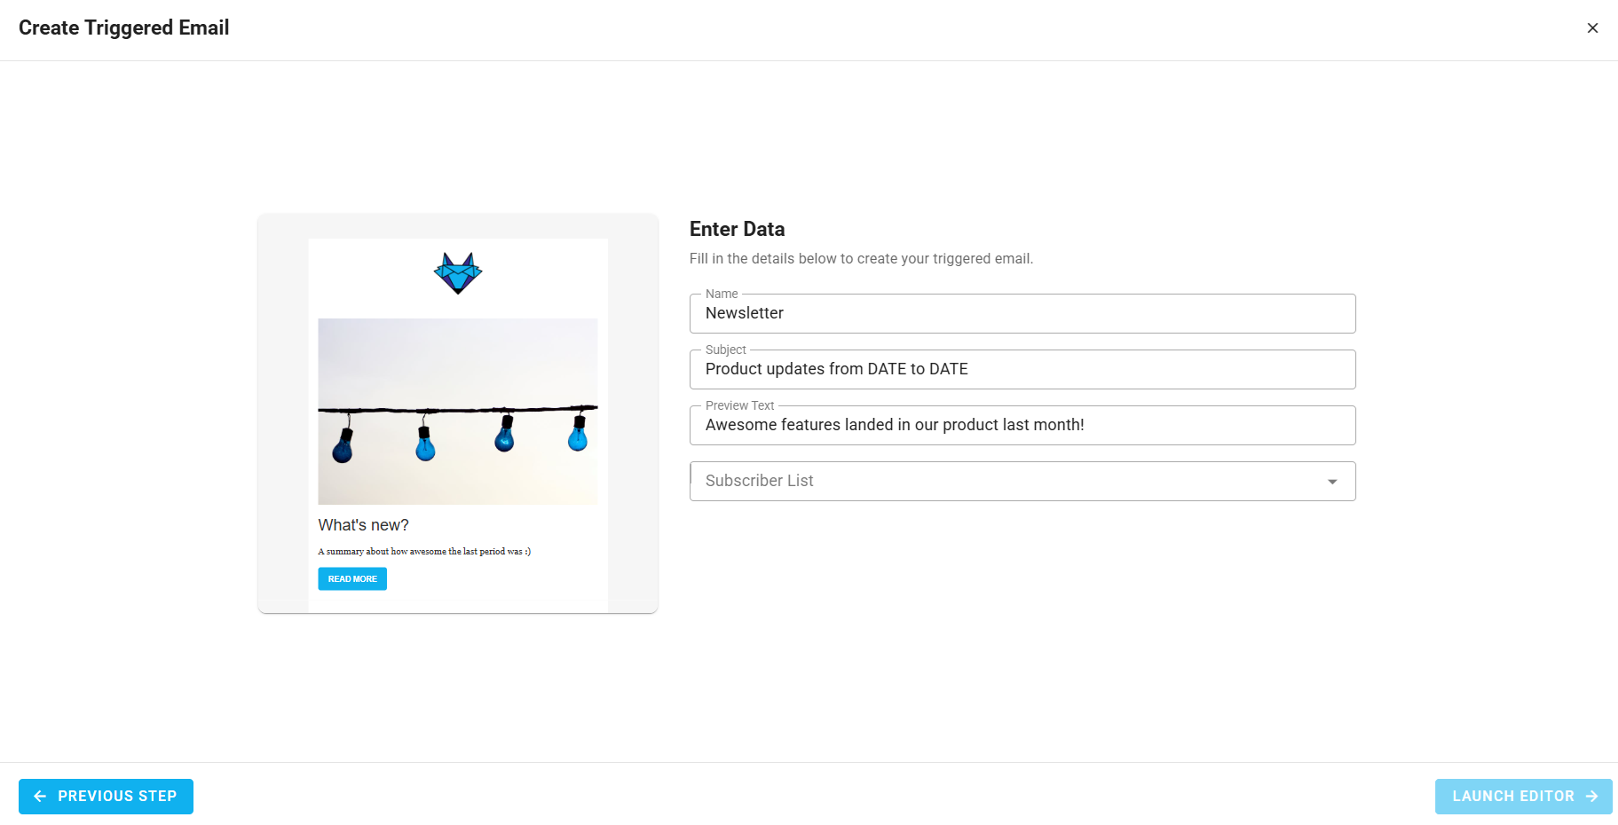Click the LAUNCH EDITOR button
Viewport: 1618px width, 825px height.
1523,796
